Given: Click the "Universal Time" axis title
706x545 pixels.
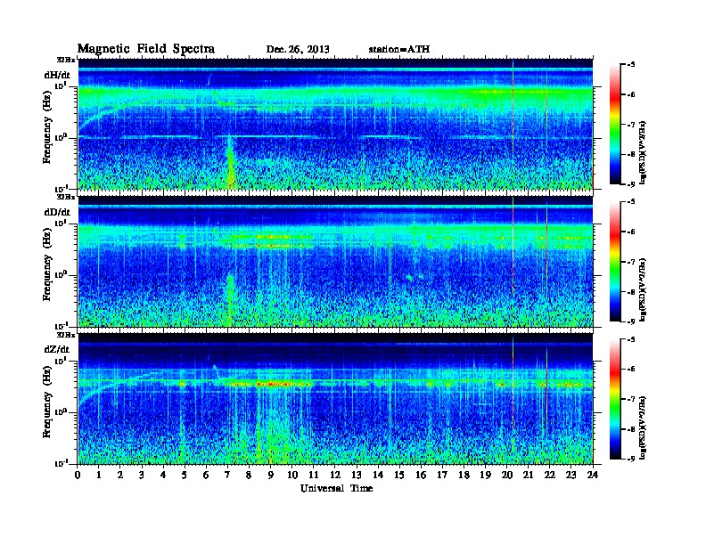Looking at the screenshot, I should (336, 488).
